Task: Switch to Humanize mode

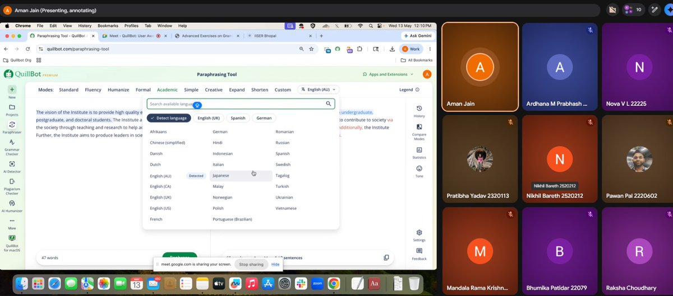Action: (118, 90)
